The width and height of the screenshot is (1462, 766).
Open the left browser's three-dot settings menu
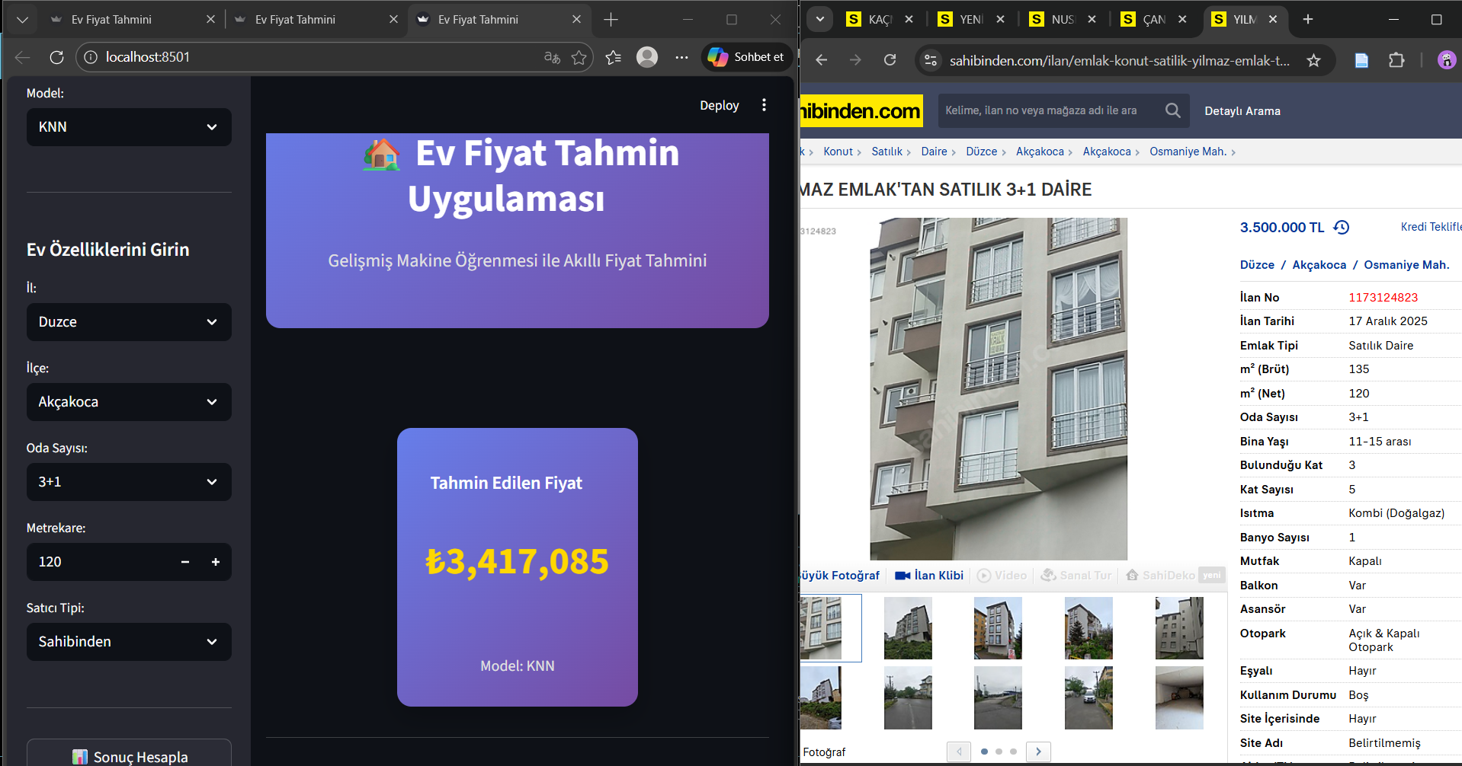click(681, 57)
